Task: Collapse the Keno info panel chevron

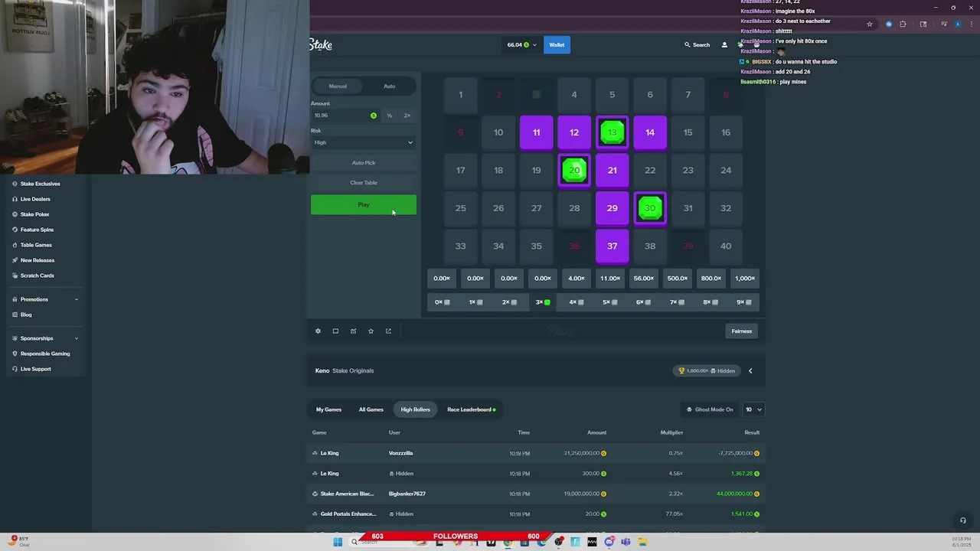Action: 750,371
